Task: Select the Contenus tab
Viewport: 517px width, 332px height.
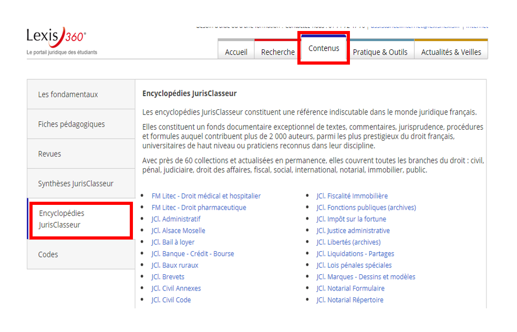Action: point(324,48)
